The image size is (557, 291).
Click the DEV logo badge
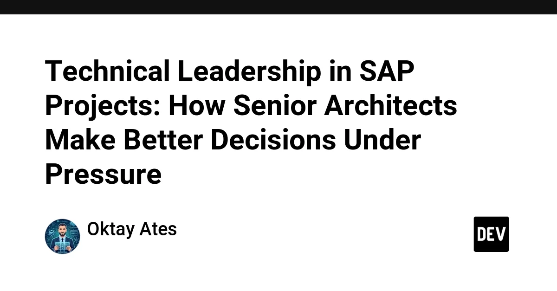(491, 234)
